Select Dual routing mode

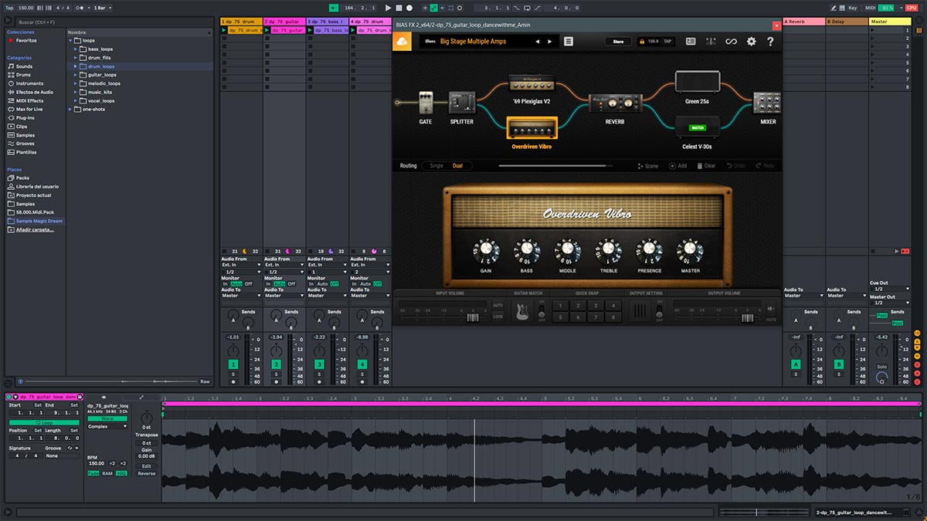(x=457, y=166)
